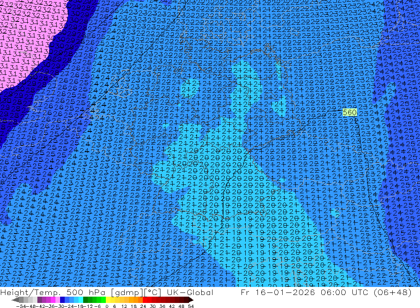Click the '[°C]' unit label
Image resolution: width=420 pixels, height=308 pixels.
pos(153,292)
